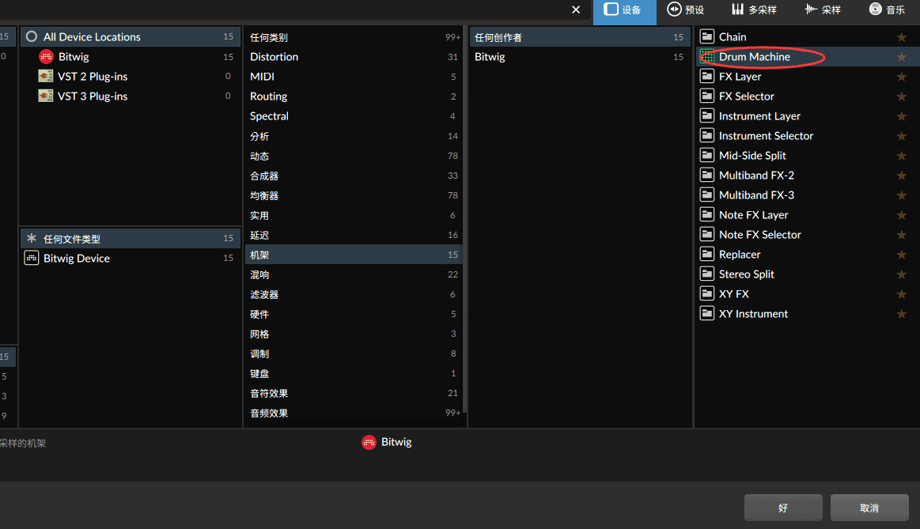This screenshot has width=920, height=529.
Task: Click the Multiband FX-2 device icon
Action: pos(707,175)
